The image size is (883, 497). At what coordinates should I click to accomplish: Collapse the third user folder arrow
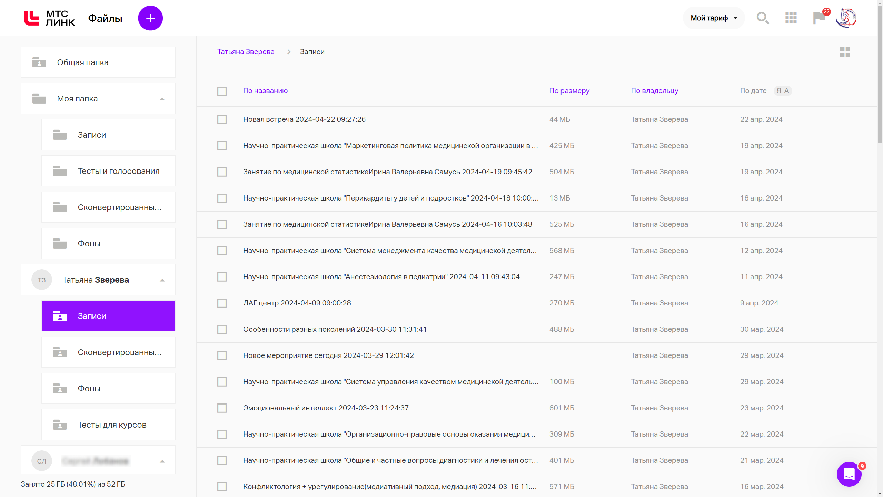pos(162,461)
